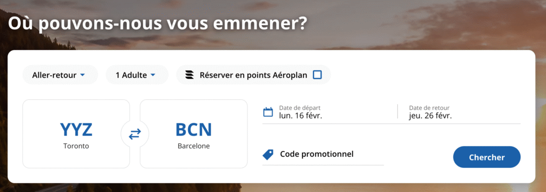
Task: Click the Barcelone city label
Action: pos(194,146)
